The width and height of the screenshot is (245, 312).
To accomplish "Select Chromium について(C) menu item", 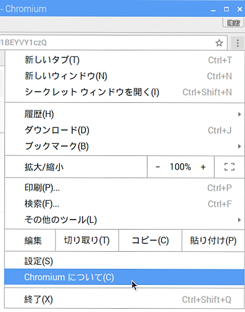I will coord(125,277).
